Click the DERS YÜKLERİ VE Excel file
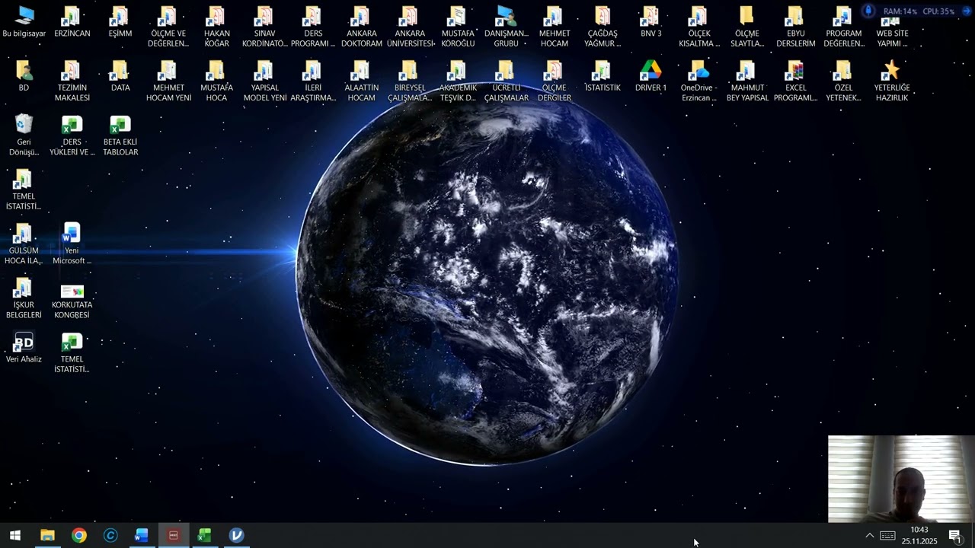975x548 pixels. [x=72, y=135]
